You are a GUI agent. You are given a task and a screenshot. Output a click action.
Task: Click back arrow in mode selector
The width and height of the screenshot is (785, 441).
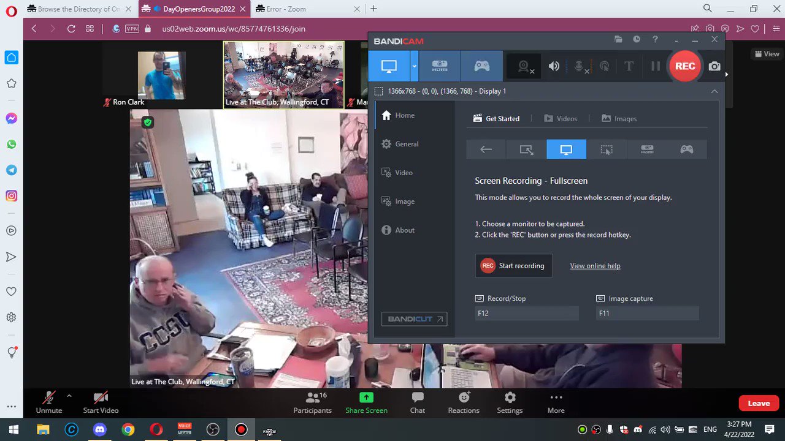[486, 149]
